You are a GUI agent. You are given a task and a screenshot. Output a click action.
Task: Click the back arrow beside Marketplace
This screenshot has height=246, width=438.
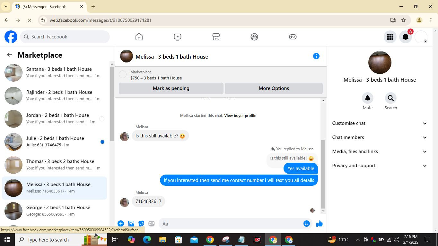click(10, 55)
